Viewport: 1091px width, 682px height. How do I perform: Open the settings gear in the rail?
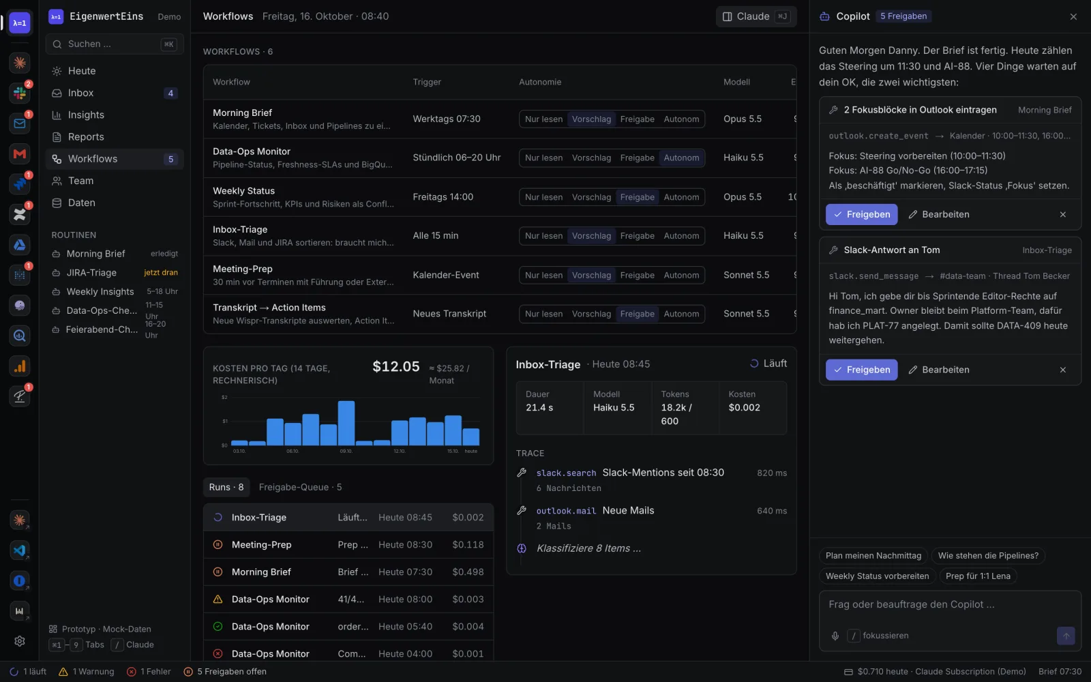pyautogui.click(x=20, y=641)
